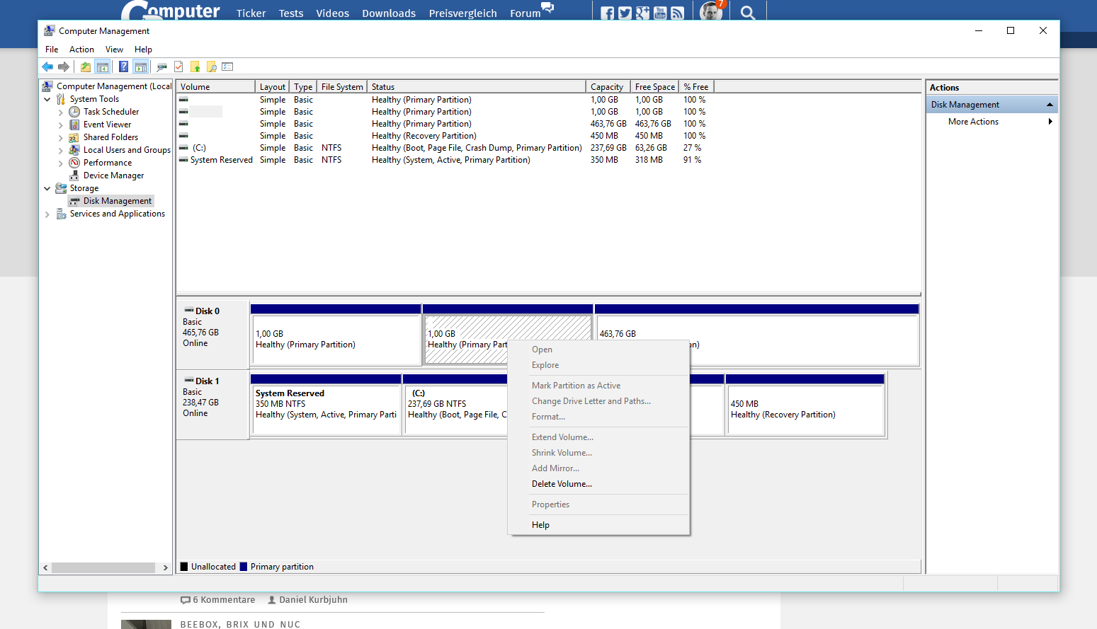
Task: Open the File menu
Action: (x=52, y=50)
